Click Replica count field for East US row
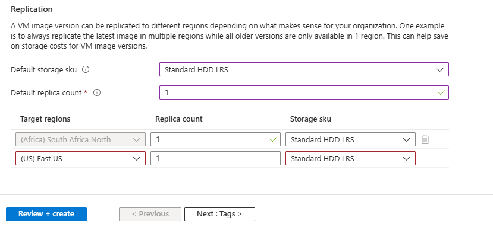The height and width of the screenshot is (233, 493). pyautogui.click(x=215, y=158)
